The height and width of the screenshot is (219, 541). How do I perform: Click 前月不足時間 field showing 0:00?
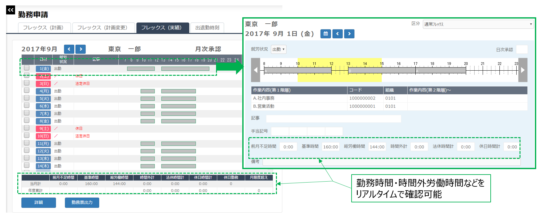point(288,147)
